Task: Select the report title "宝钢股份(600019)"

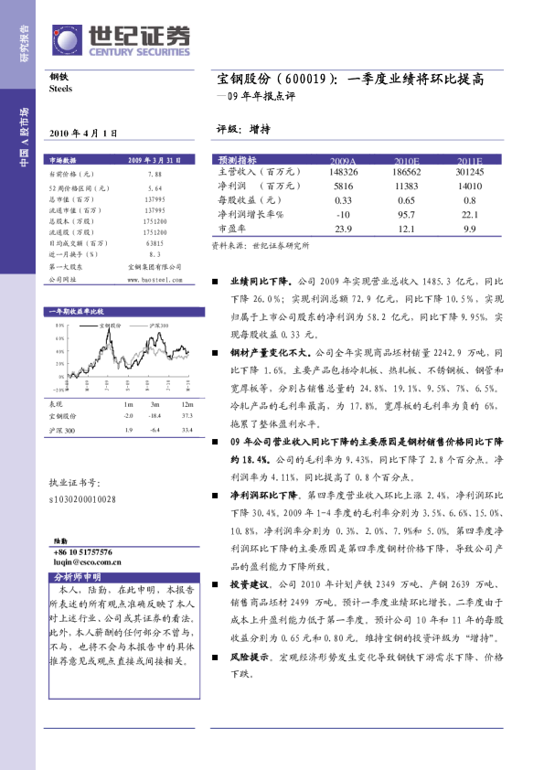Action: coord(277,79)
